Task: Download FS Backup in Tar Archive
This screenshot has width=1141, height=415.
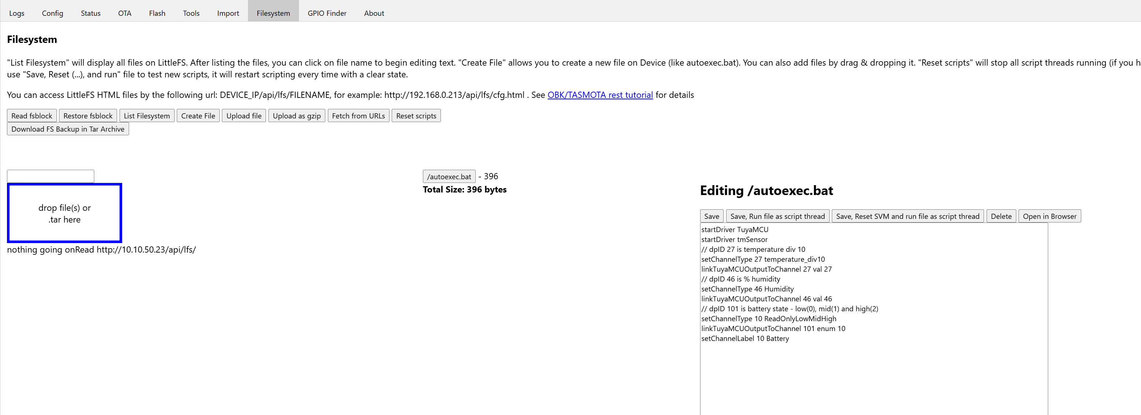Action: pos(68,129)
